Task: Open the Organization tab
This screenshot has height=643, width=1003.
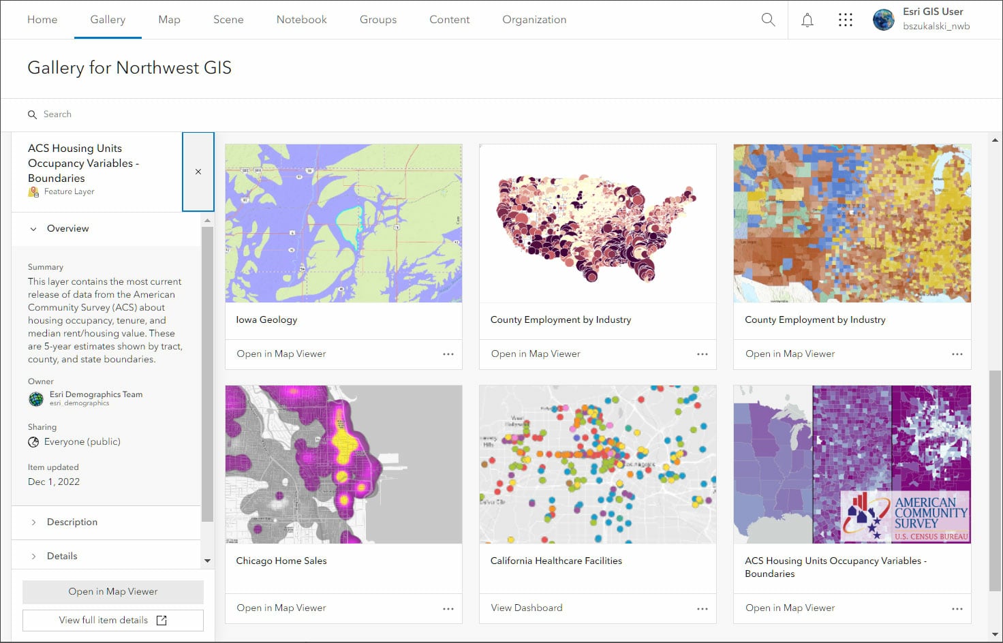Action: [534, 20]
